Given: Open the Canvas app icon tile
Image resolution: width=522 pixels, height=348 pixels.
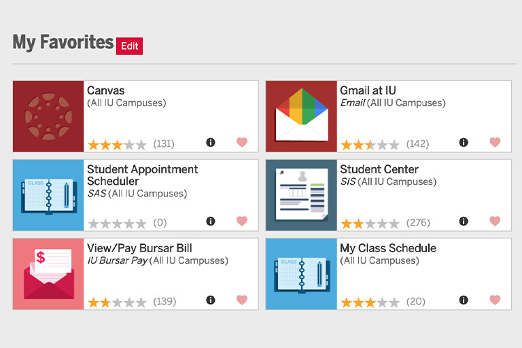Looking at the screenshot, I should click(x=48, y=116).
